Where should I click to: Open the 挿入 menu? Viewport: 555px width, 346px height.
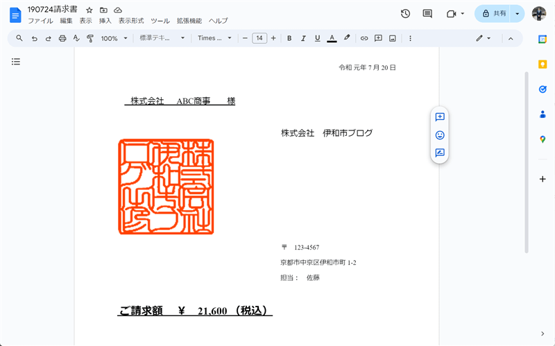coord(105,21)
